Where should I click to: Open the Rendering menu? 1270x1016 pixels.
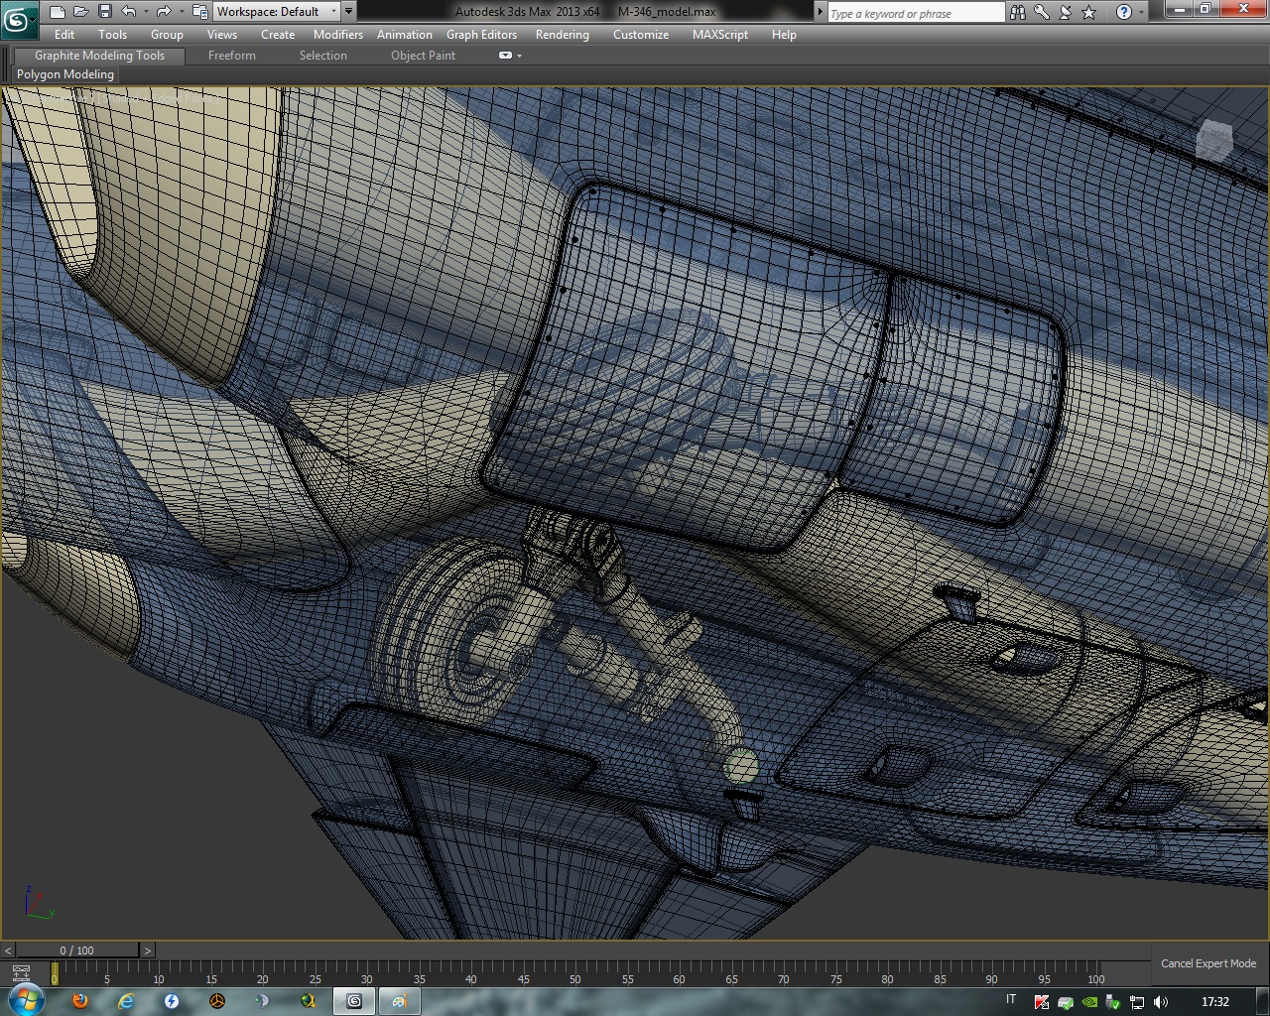click(x=563, y=35)
